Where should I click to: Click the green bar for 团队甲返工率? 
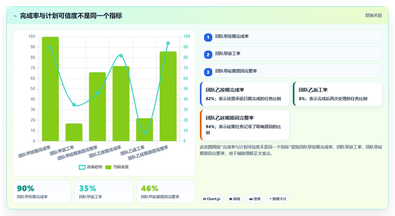pyautogui.click(x=74, y=132)
